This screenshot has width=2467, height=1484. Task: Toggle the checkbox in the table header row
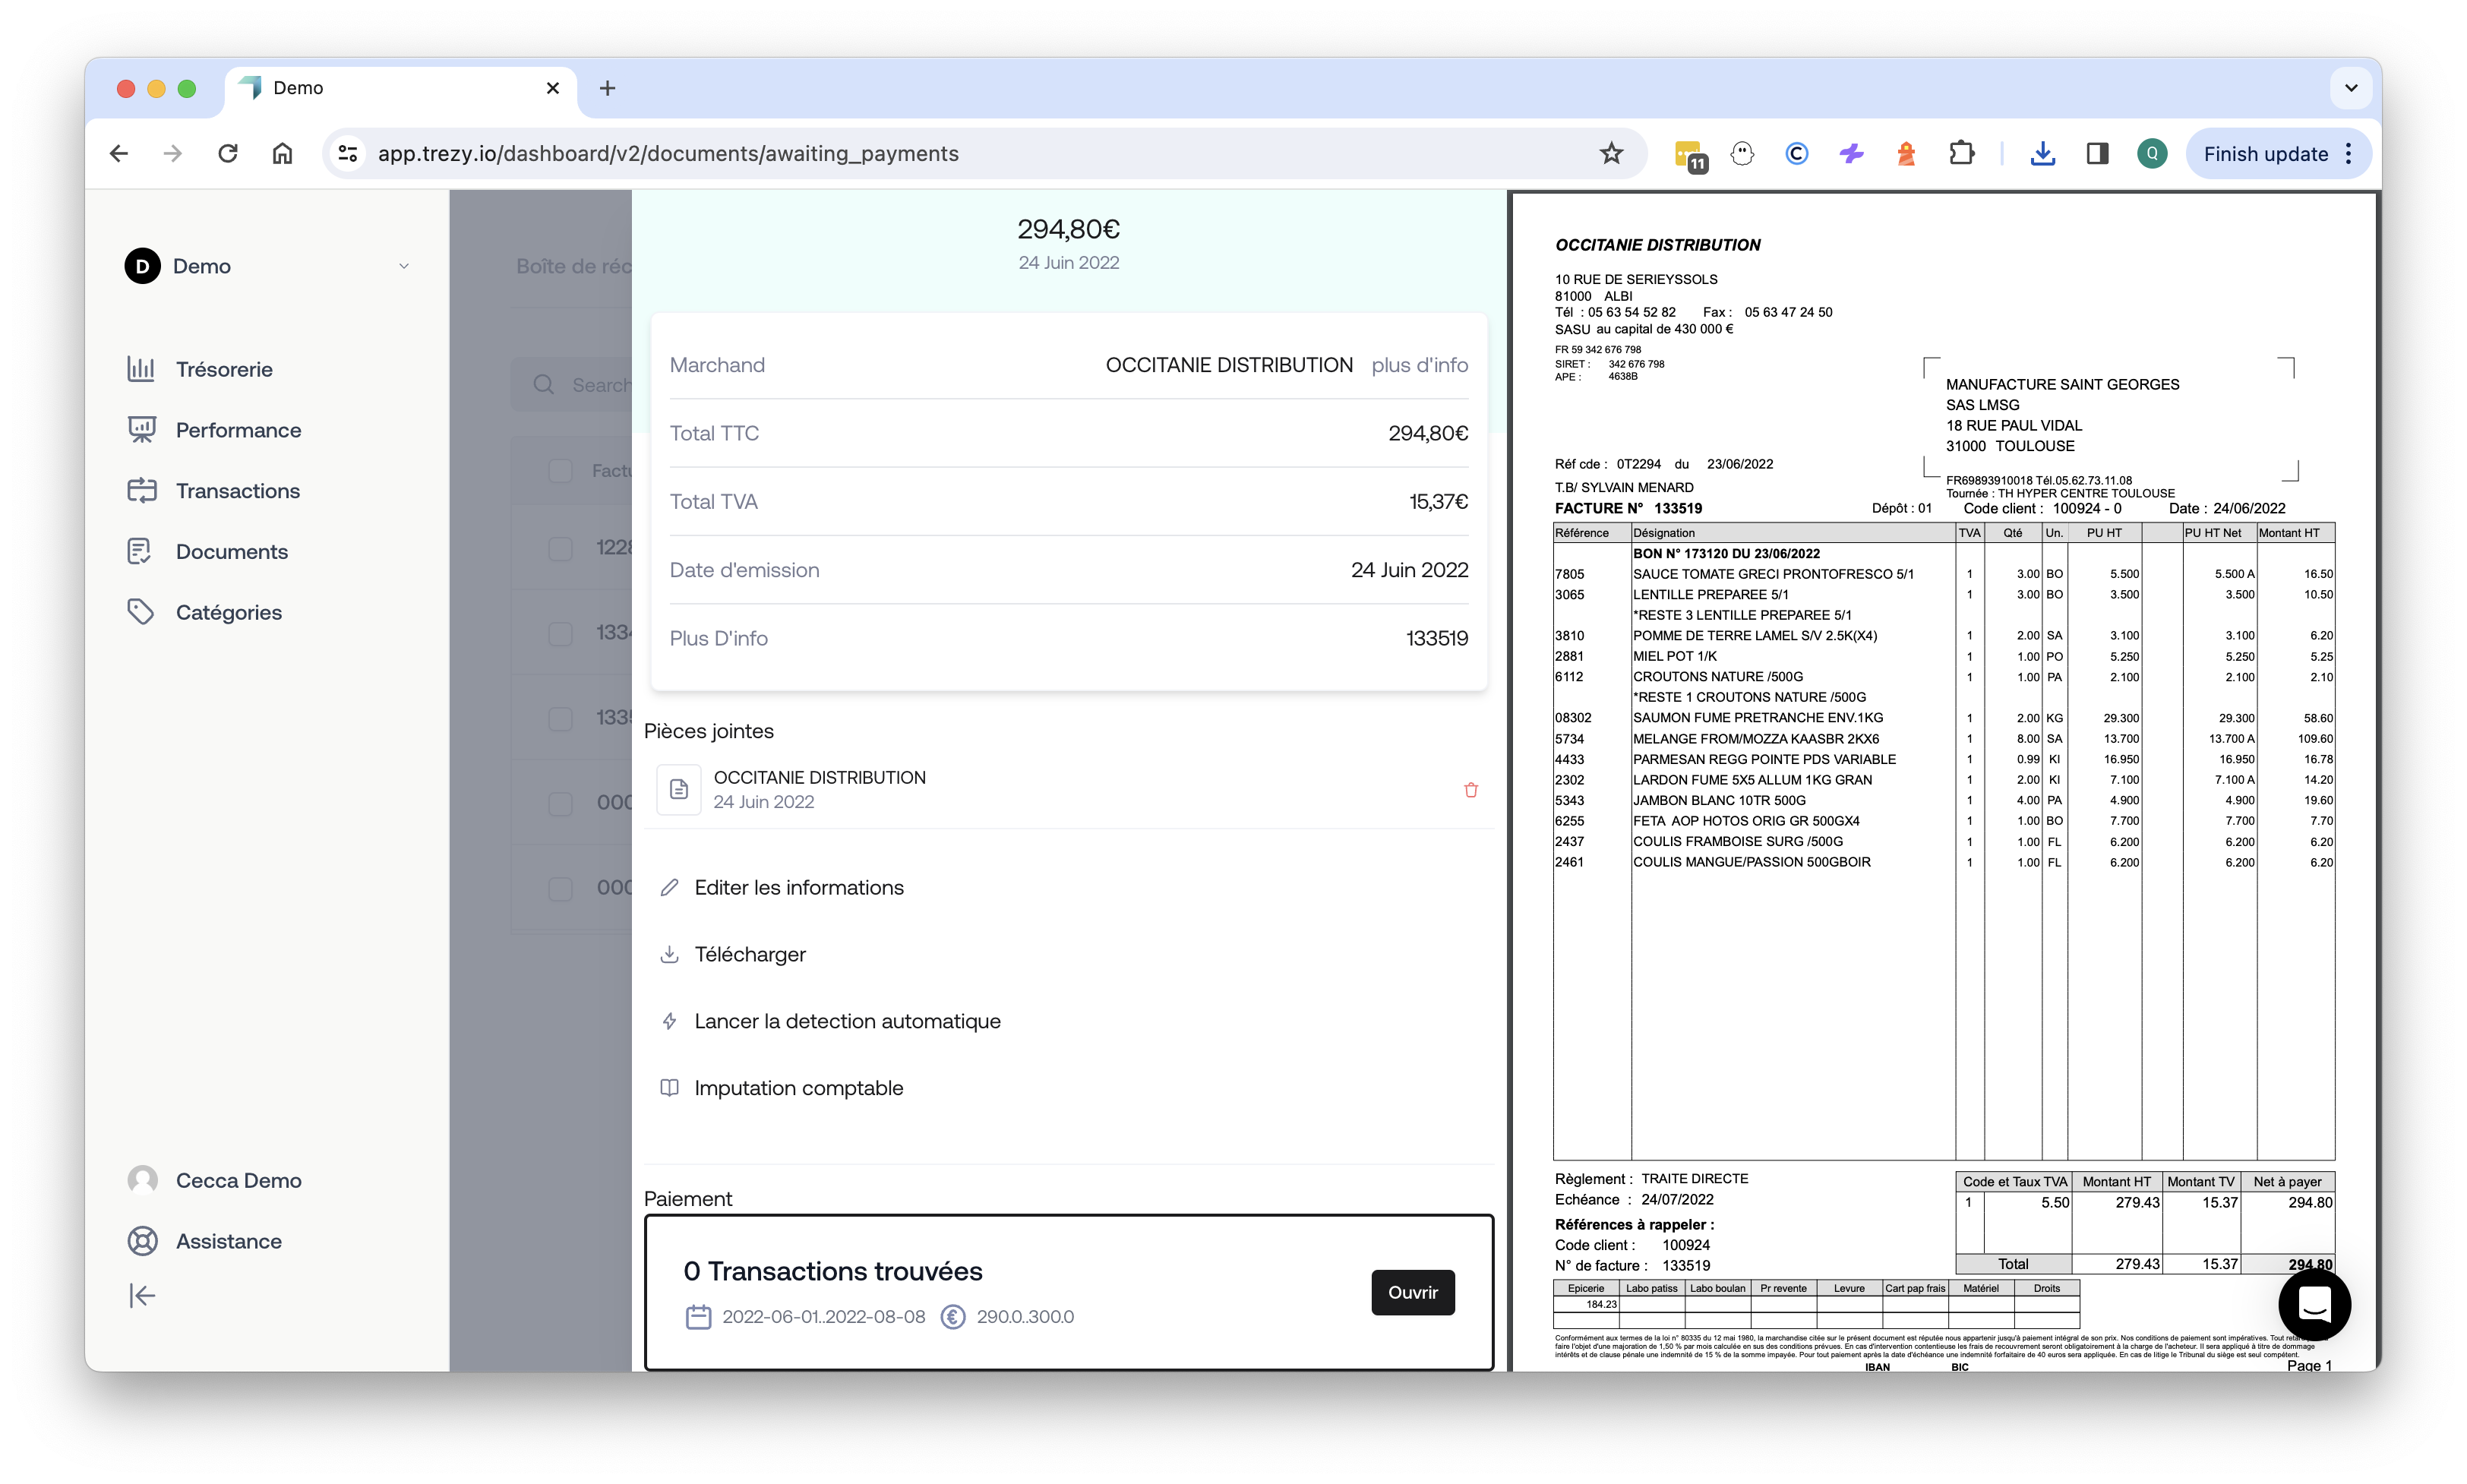point(560,471)
